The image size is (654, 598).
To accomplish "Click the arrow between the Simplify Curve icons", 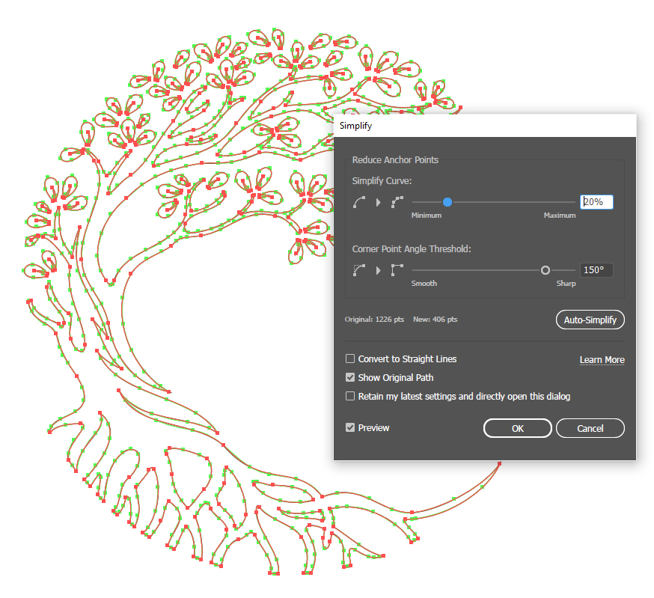I will (x=379, y=202).
